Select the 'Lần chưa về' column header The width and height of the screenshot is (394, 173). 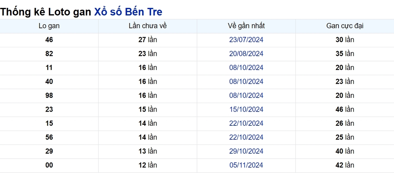pyautogui.click(x=148, y=26)
